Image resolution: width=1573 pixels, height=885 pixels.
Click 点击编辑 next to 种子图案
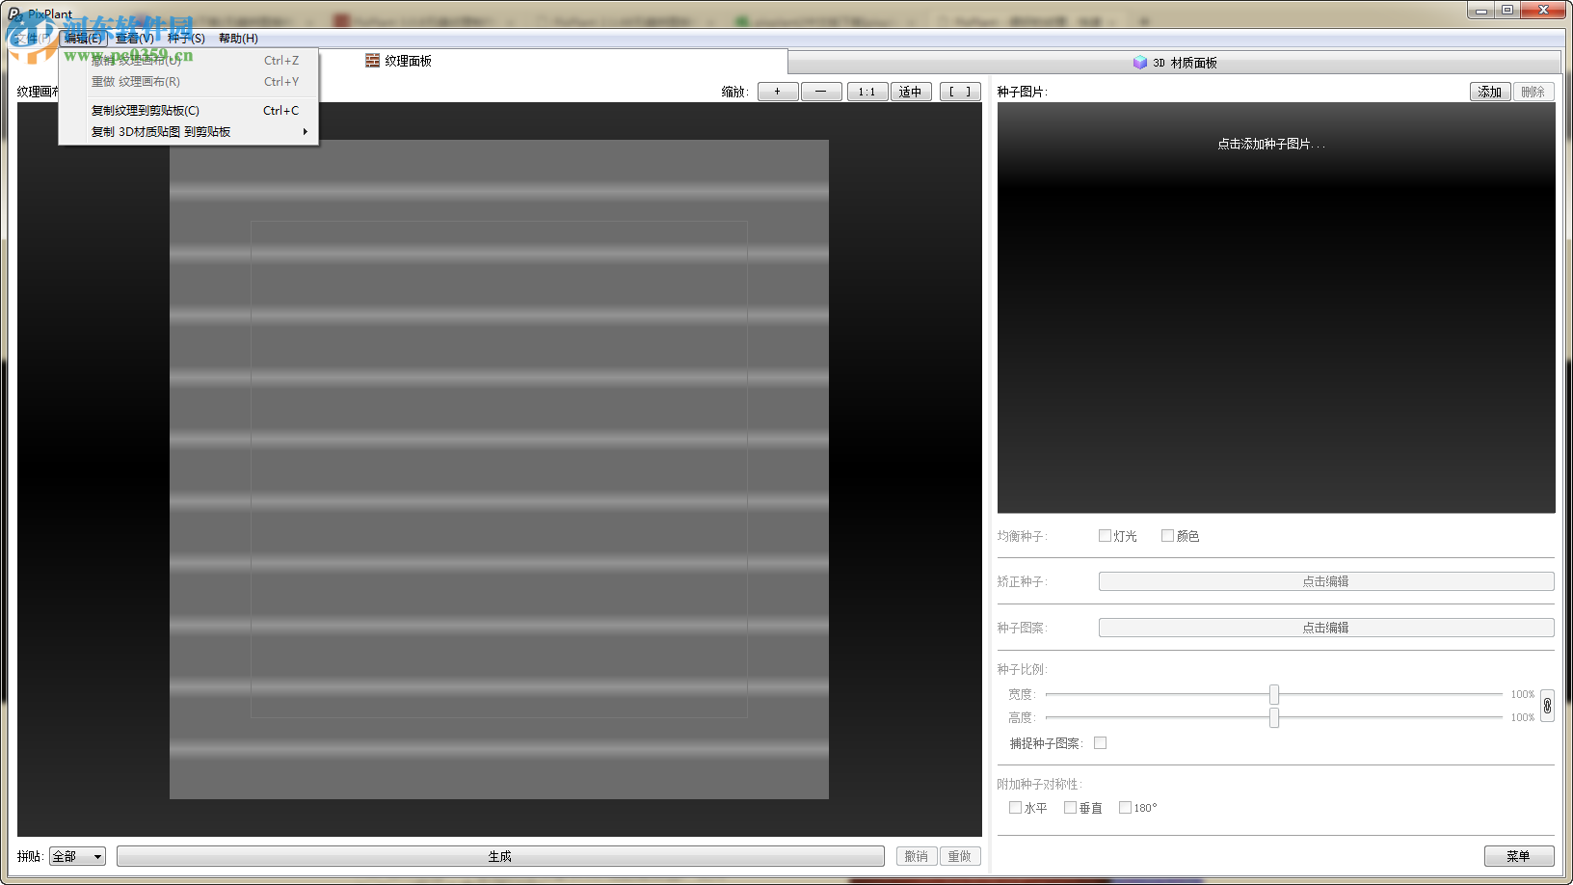1326,628
